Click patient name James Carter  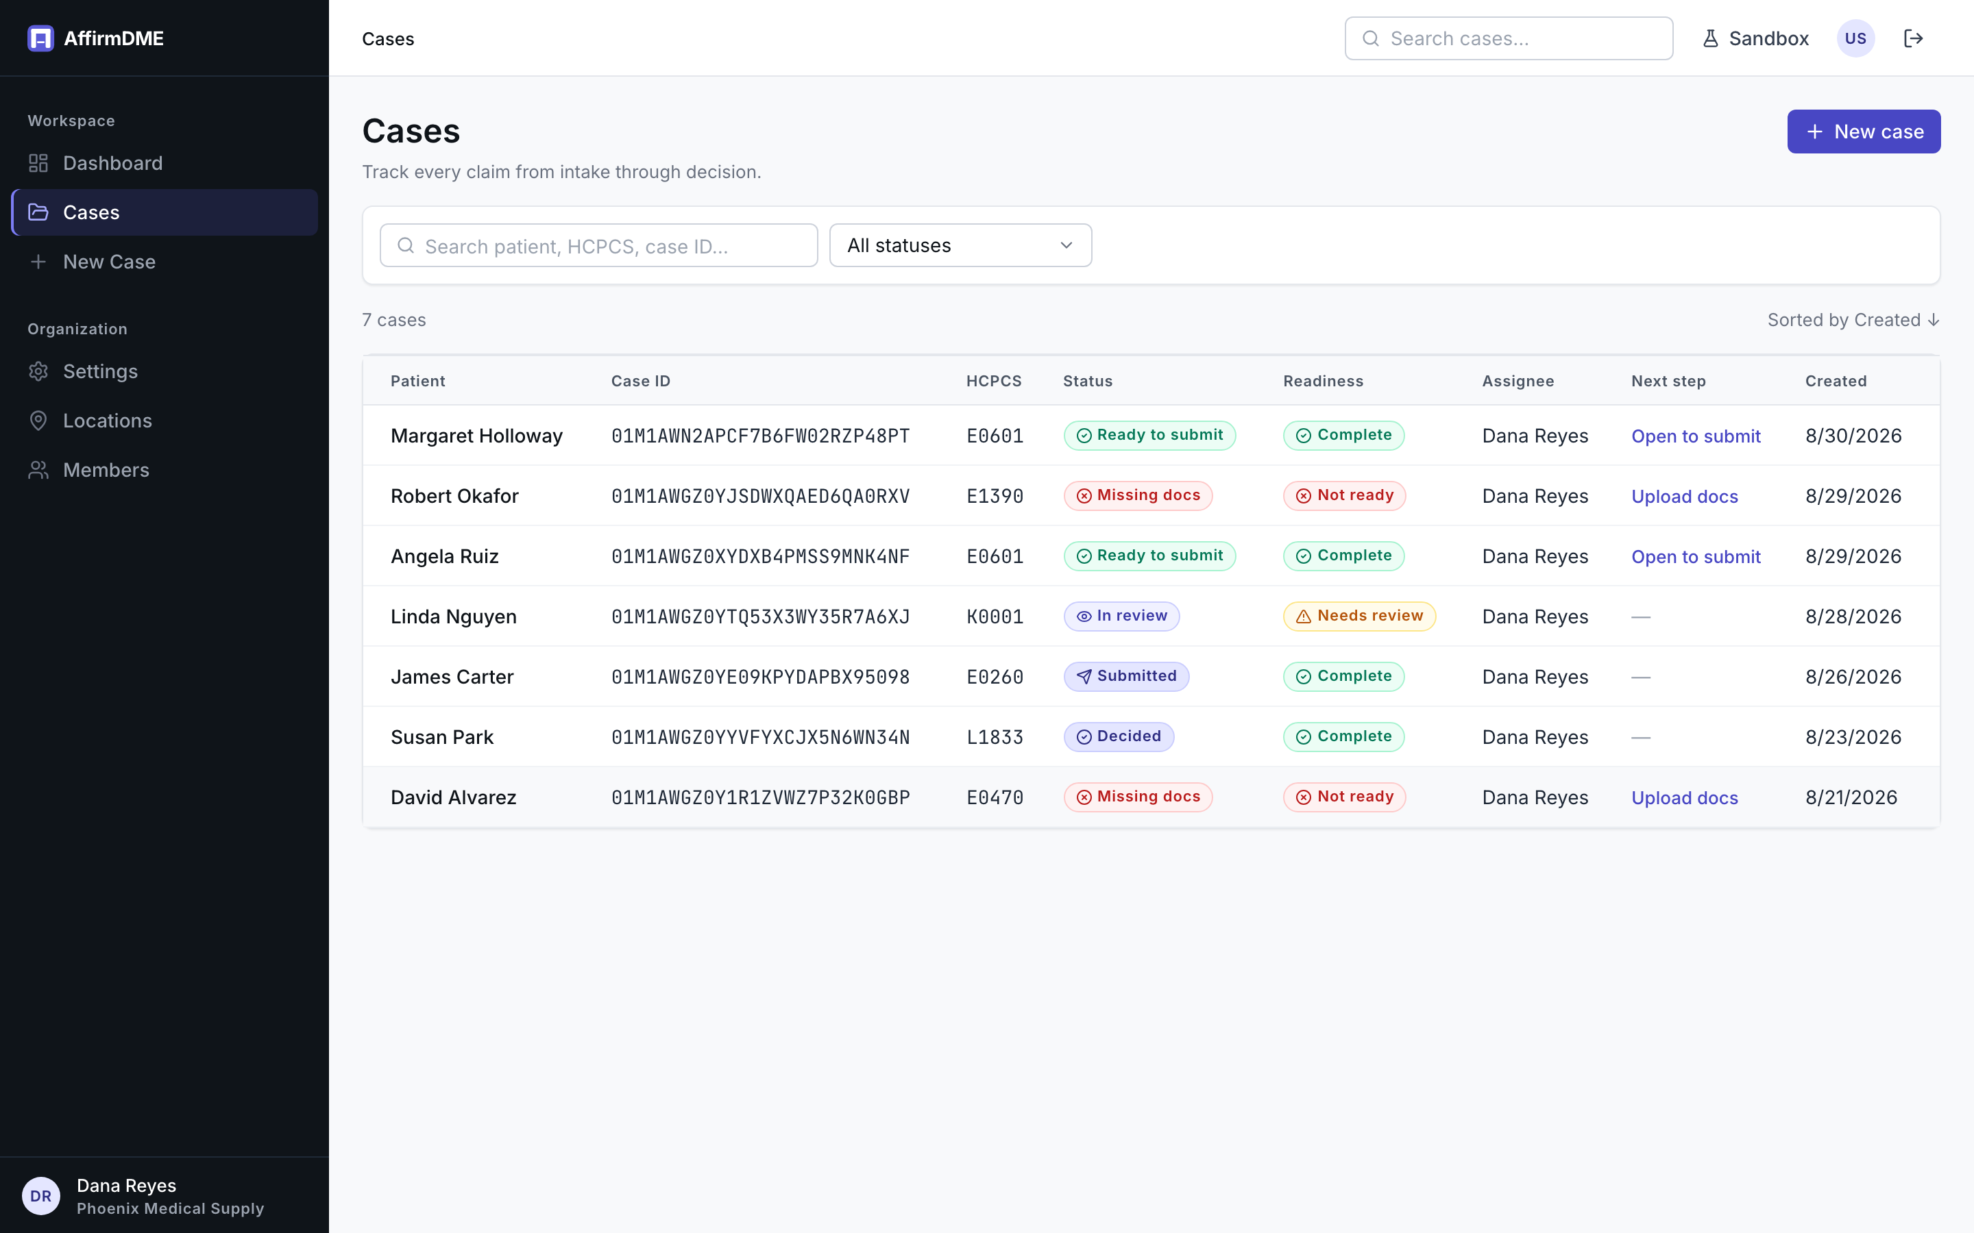point(452,677)
